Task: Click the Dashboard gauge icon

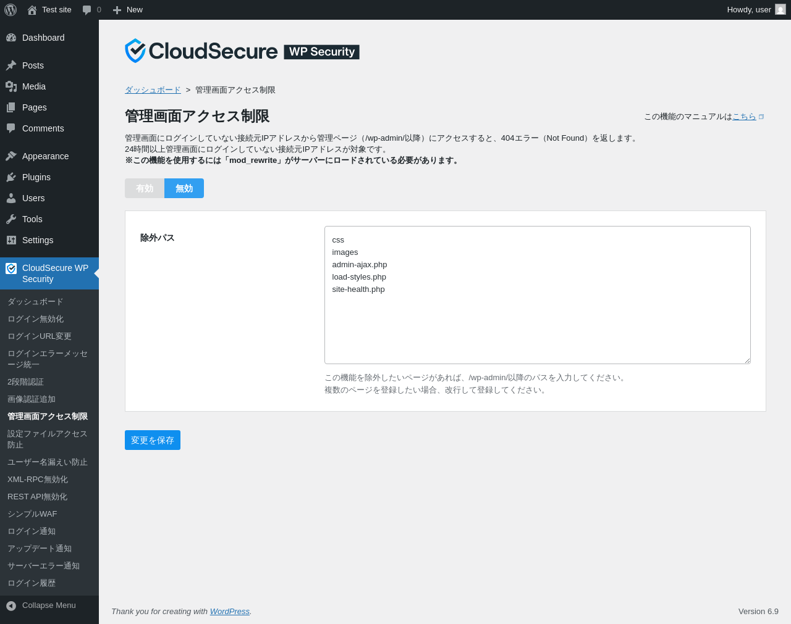Action: click(x=11, y=38)
